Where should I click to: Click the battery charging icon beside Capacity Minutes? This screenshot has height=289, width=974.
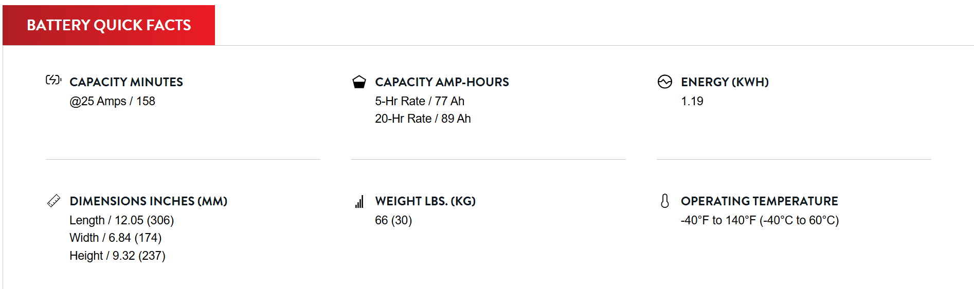click(x=53, y=80)
